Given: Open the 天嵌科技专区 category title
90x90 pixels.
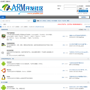Looking at the screenshot, I should click(x=4, y=30).
